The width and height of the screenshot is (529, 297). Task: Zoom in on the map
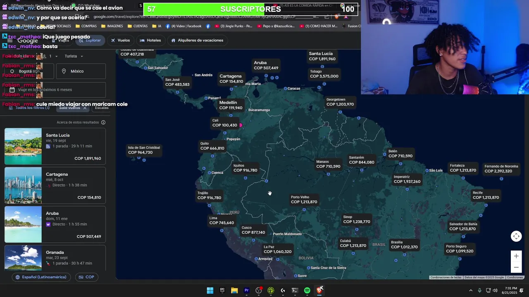coord(516,256)
